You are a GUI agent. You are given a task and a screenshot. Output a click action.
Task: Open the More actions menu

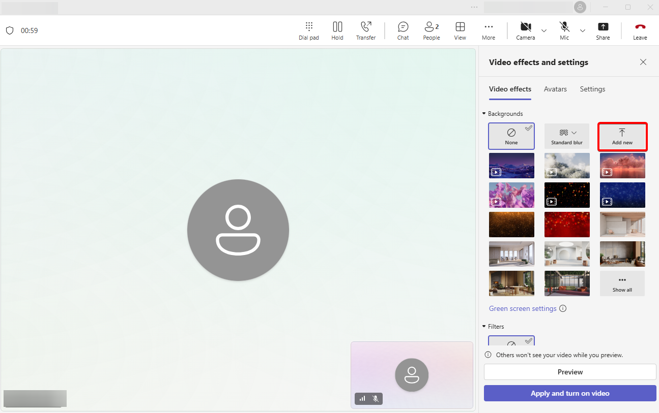488,30
